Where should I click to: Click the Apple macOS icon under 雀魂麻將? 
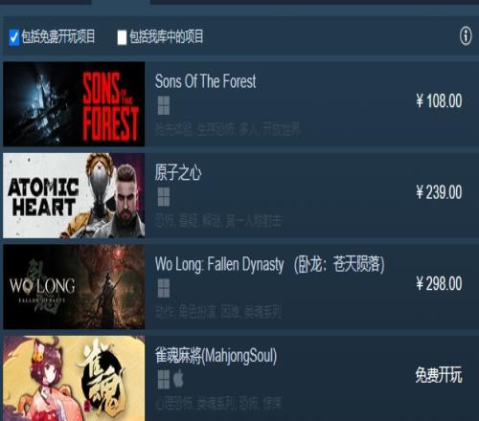178,379
